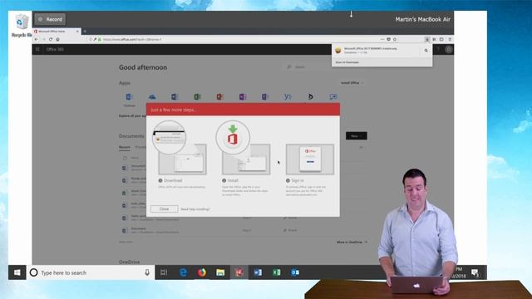Click the Close button in the dialog
Viewport: 532px width, 299px height.
click(x=165, y=209)
